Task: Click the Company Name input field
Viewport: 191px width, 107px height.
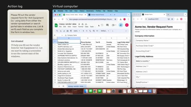Action: tap(159, 40)
